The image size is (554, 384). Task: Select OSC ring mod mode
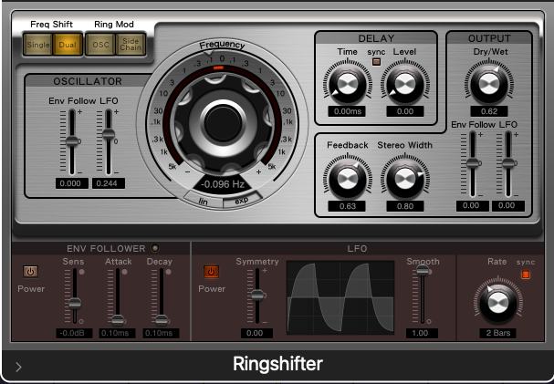point(100,45)
